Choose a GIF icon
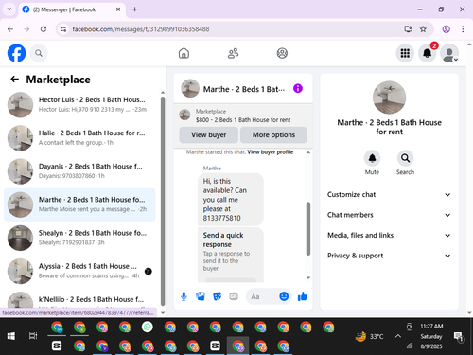 point(234,296)
